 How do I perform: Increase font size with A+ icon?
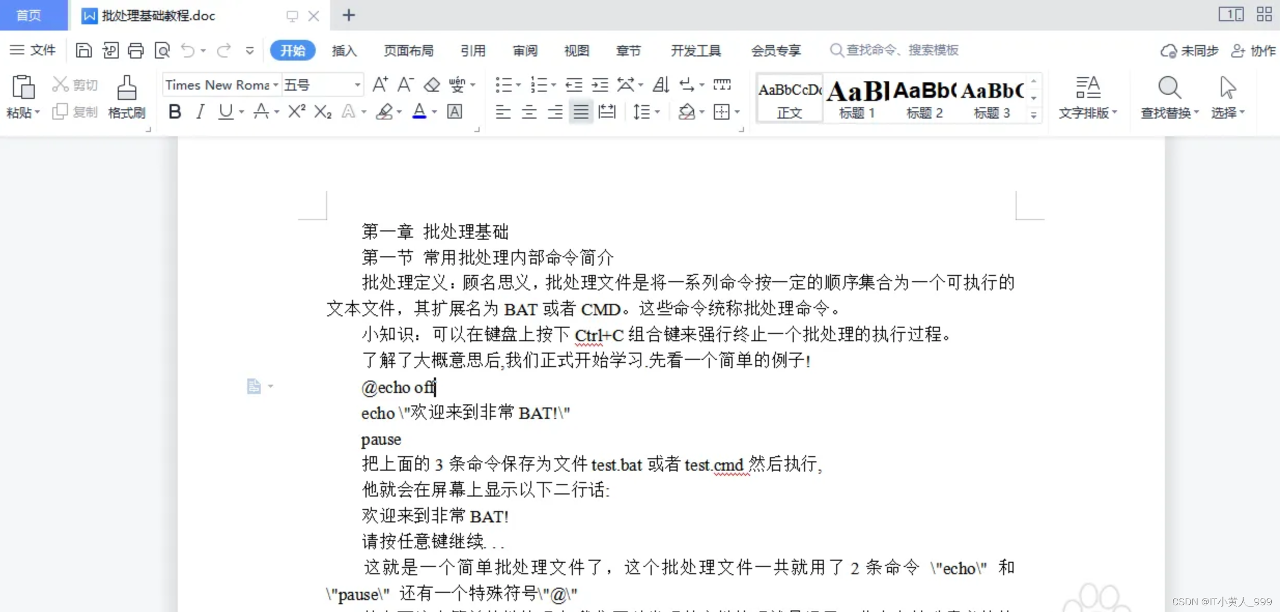[x=380, y=84]
